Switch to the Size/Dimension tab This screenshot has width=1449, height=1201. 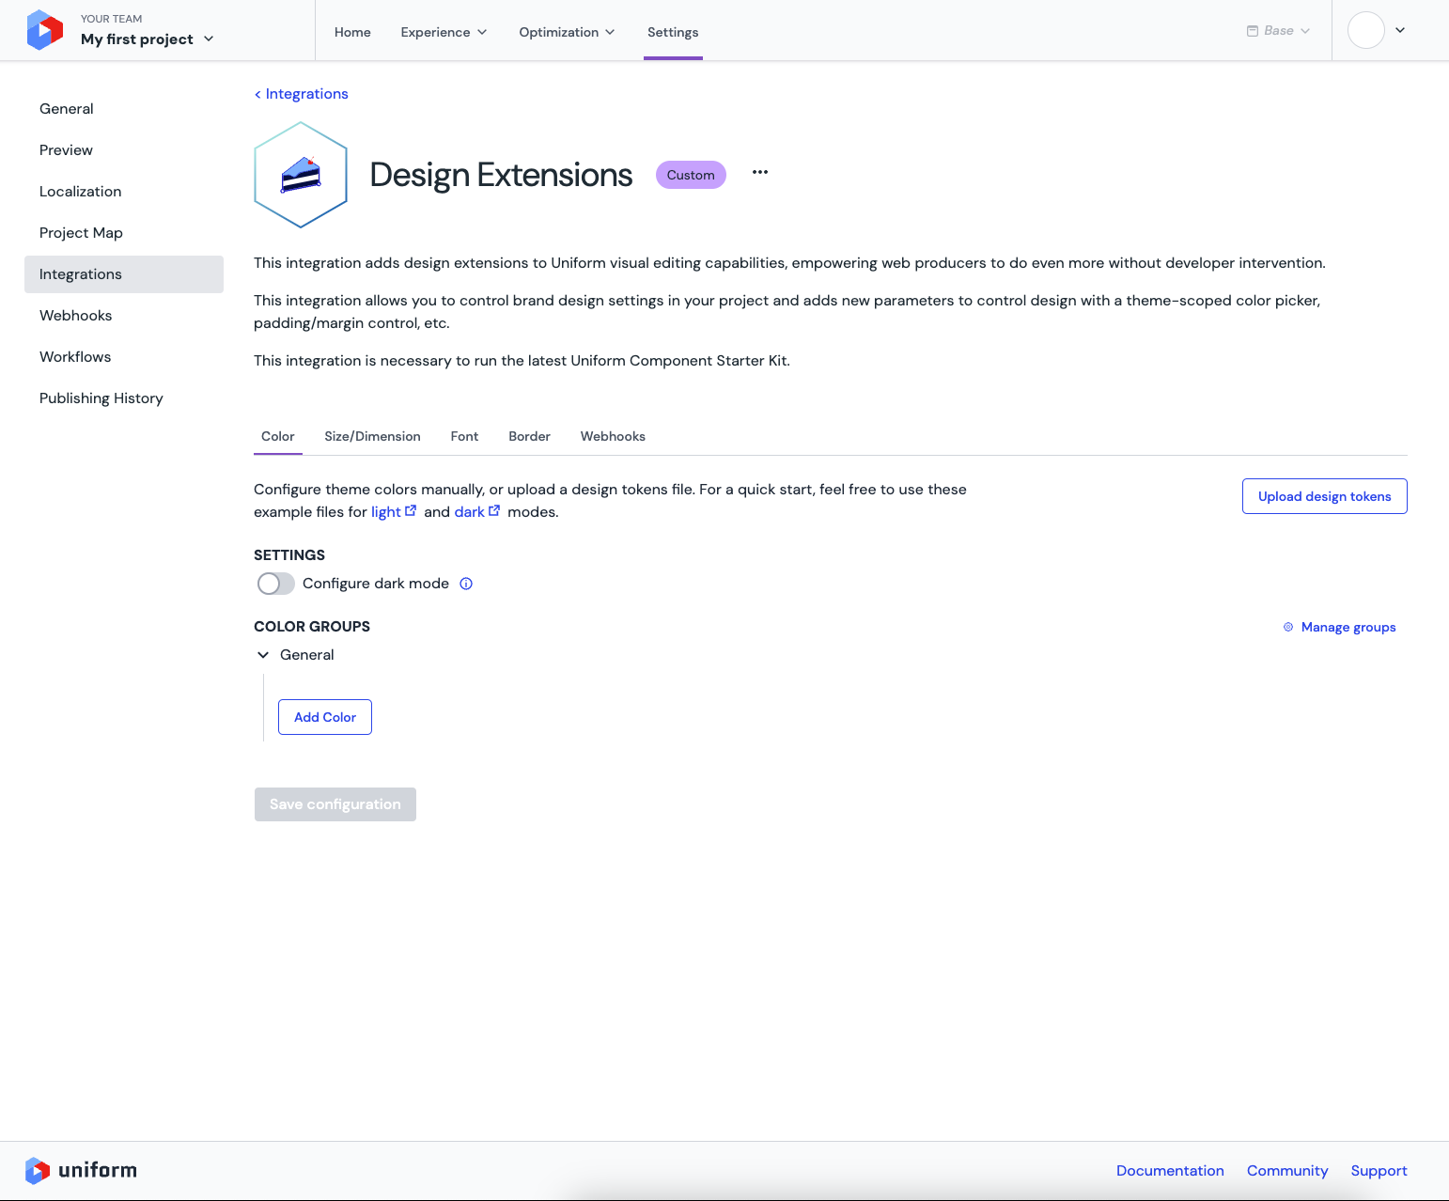pyautogui.click(x=372, y=436)
